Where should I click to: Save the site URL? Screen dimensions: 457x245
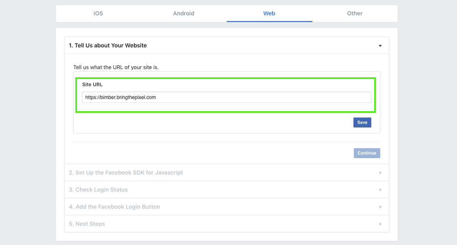[x=362, y=123]
